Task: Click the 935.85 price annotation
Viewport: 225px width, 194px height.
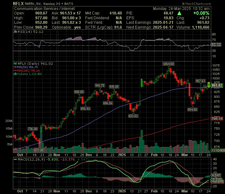Action: pos(114,87)
